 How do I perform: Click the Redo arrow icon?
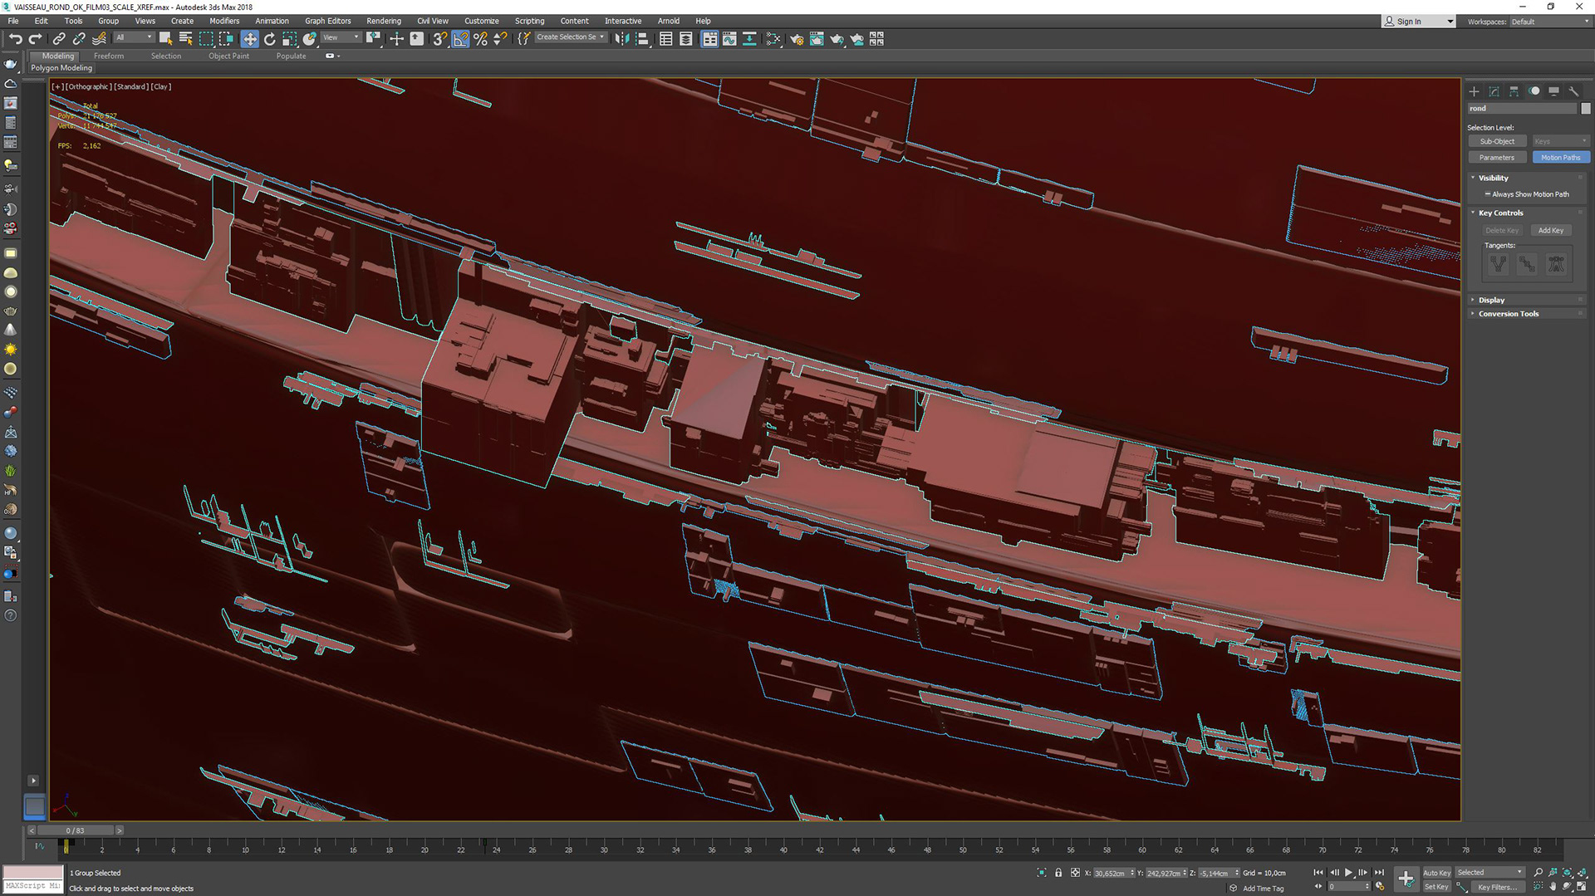(35, 38)
